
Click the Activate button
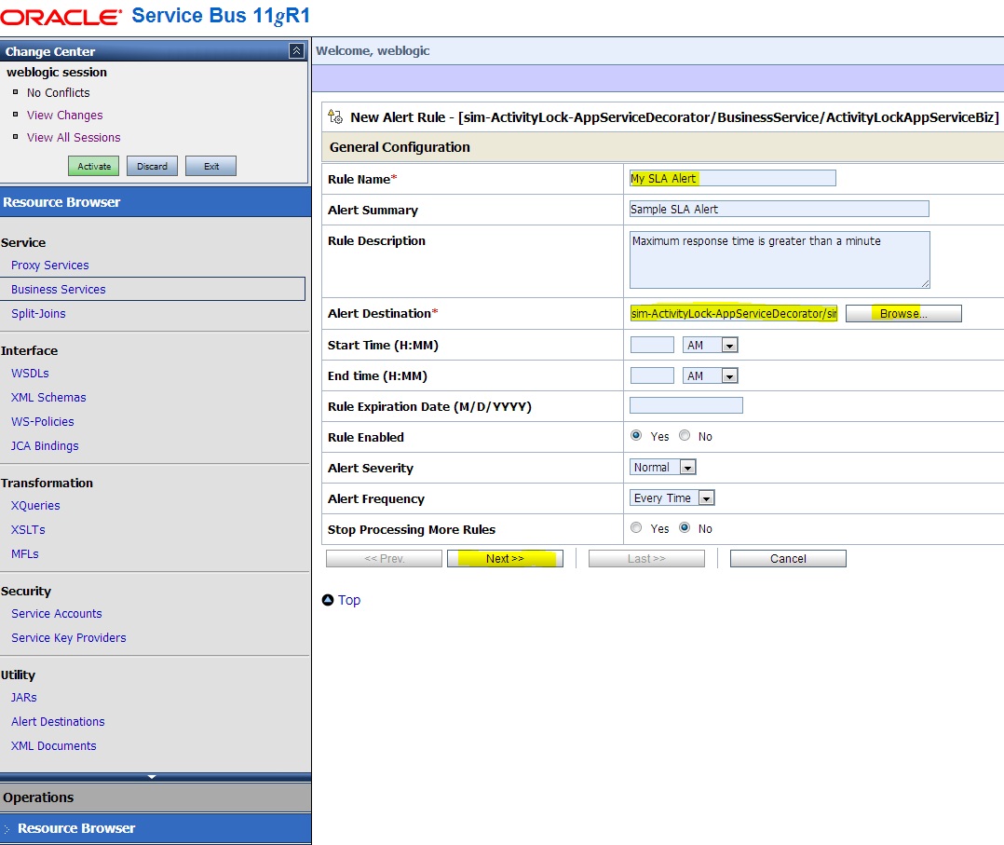coord(94,166)
